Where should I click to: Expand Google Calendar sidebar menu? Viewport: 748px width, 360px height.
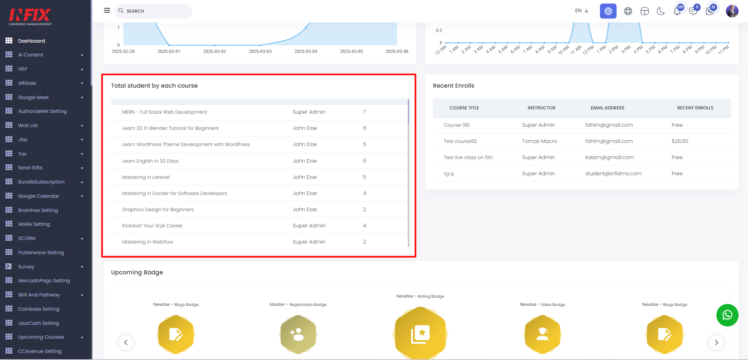pos(45,196)
